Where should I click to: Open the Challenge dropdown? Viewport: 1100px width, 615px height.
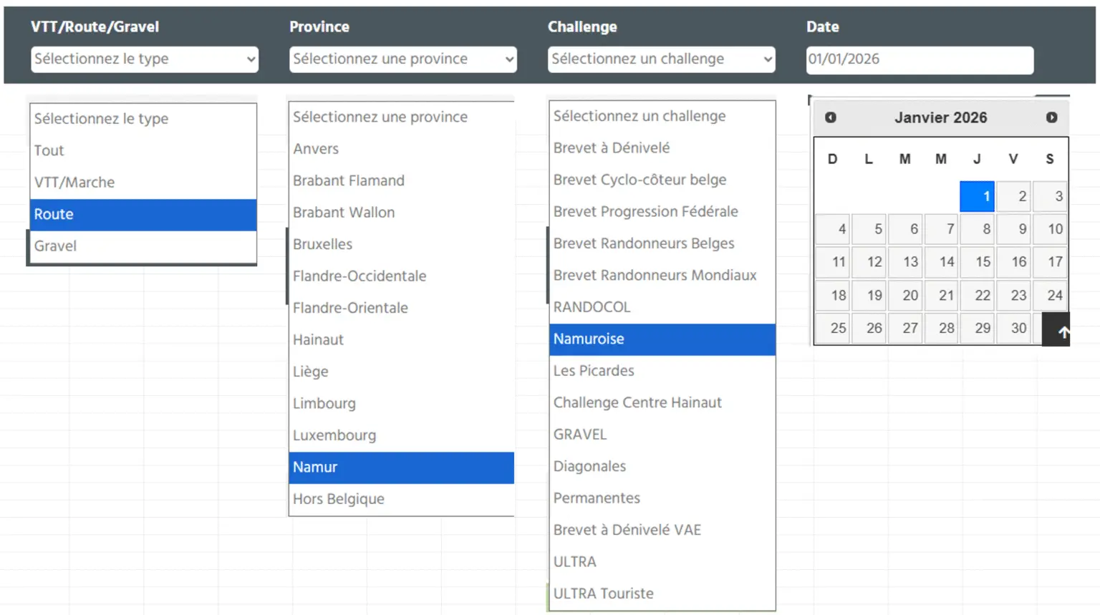coord(661,59)
